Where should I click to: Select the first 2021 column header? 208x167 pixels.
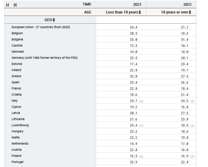137,4
